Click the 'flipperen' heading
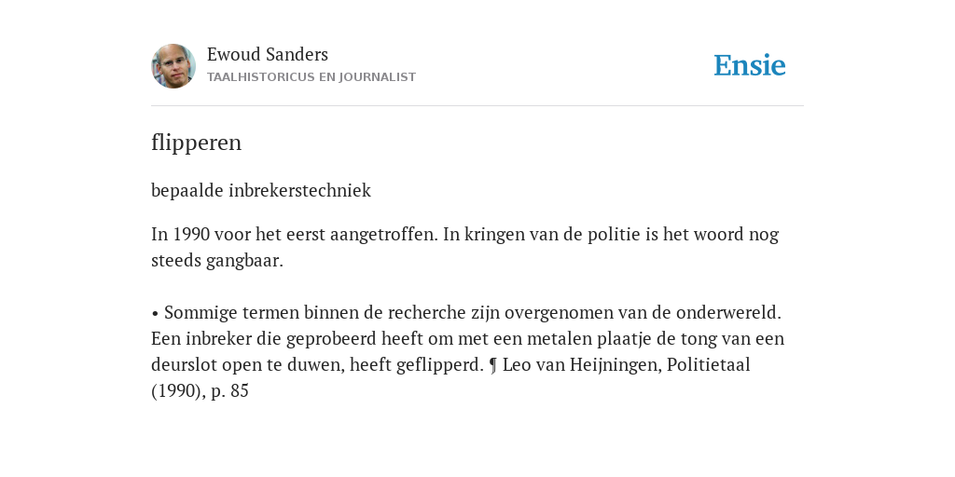This screenshot has height=477, width=955. (x=196, y=143)
